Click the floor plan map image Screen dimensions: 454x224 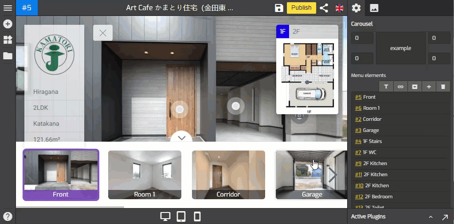307,76
